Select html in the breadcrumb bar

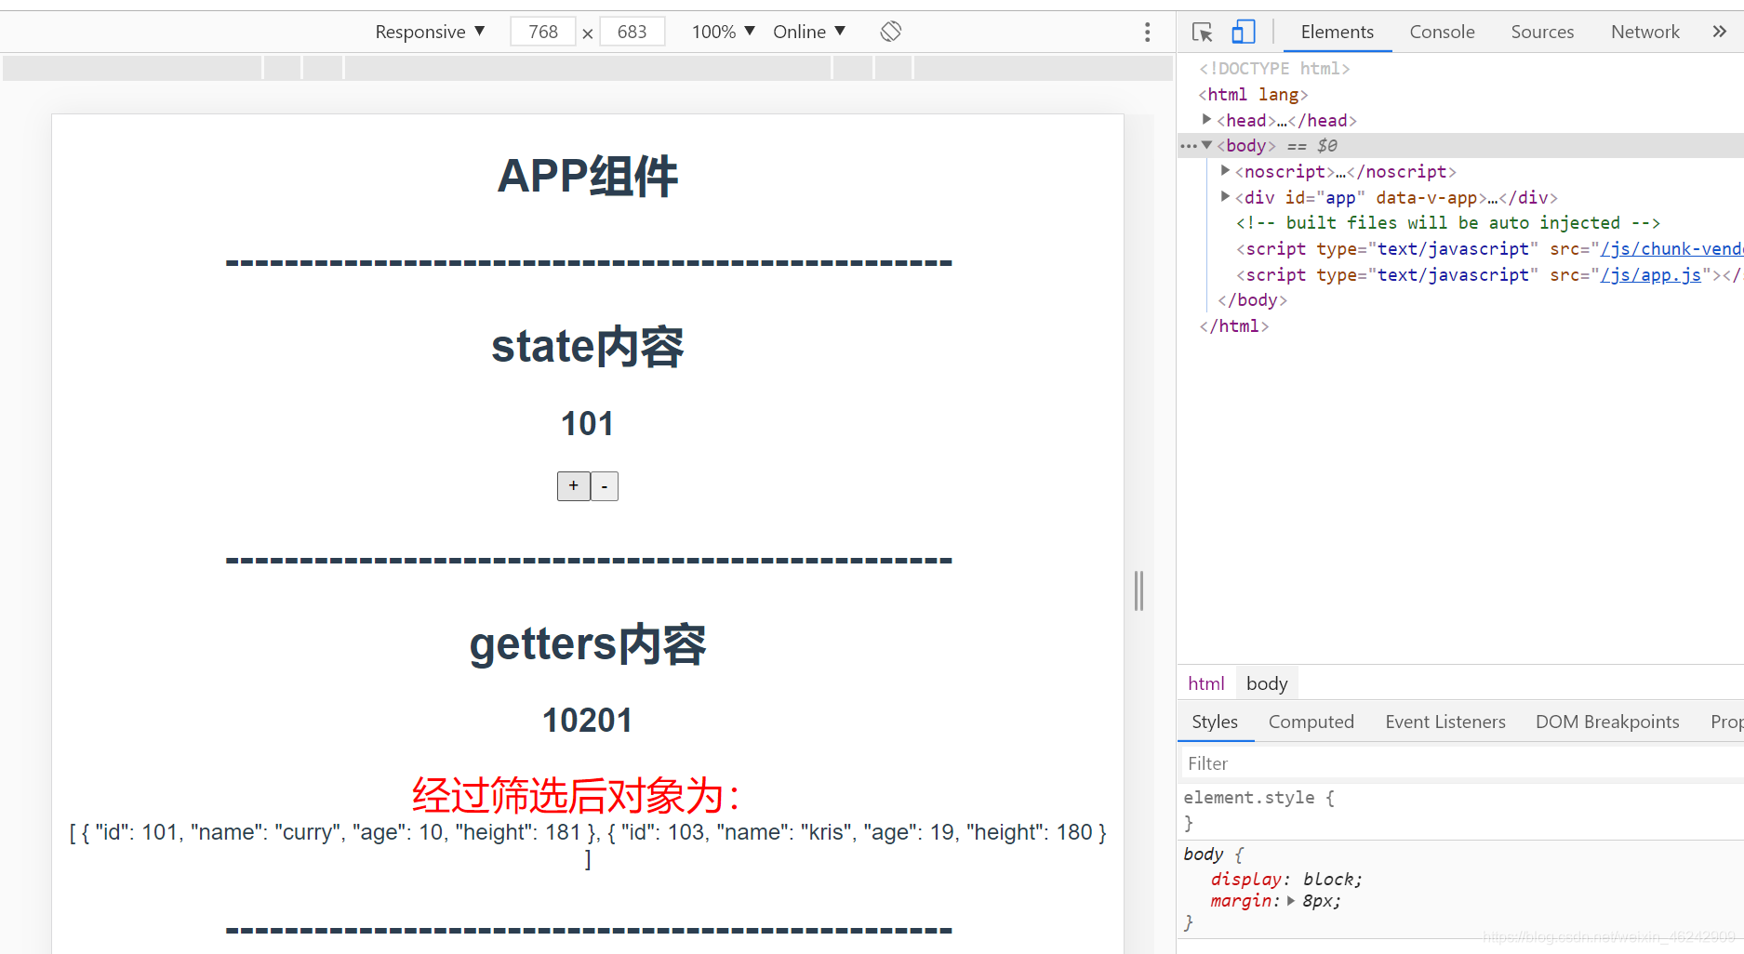[1205, 683]
